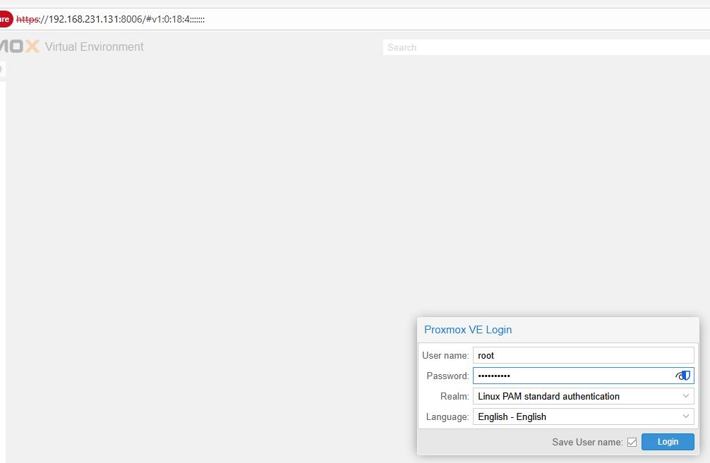Click the Login button
The width and height of the screenshot is (710, 463).
coord(668,442)
